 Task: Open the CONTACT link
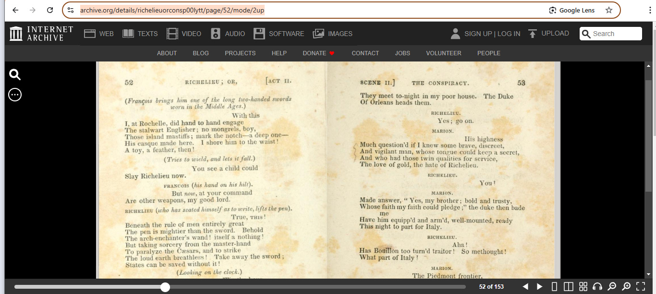pos(365,53)
